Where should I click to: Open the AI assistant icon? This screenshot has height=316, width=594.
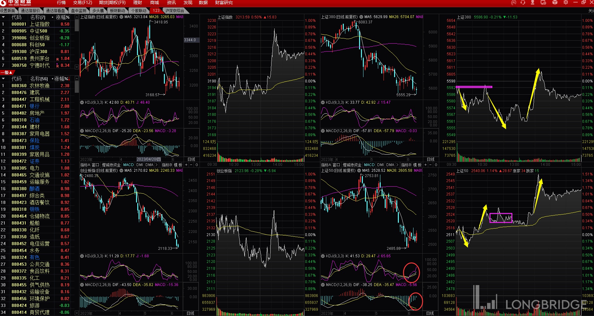pyautogui.click(x=513, y=2)
